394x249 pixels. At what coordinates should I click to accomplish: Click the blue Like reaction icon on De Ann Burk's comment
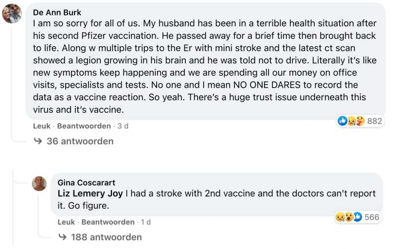(x=342, y=121)
